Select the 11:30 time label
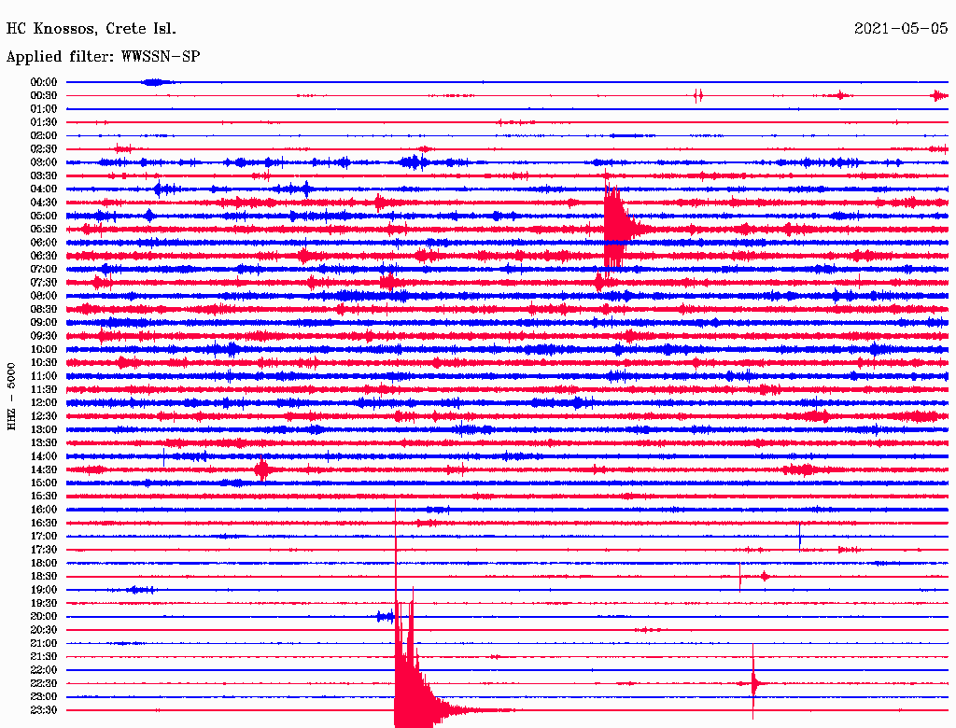The width and height of the screenshot is (956, 728). click(44, 389)
